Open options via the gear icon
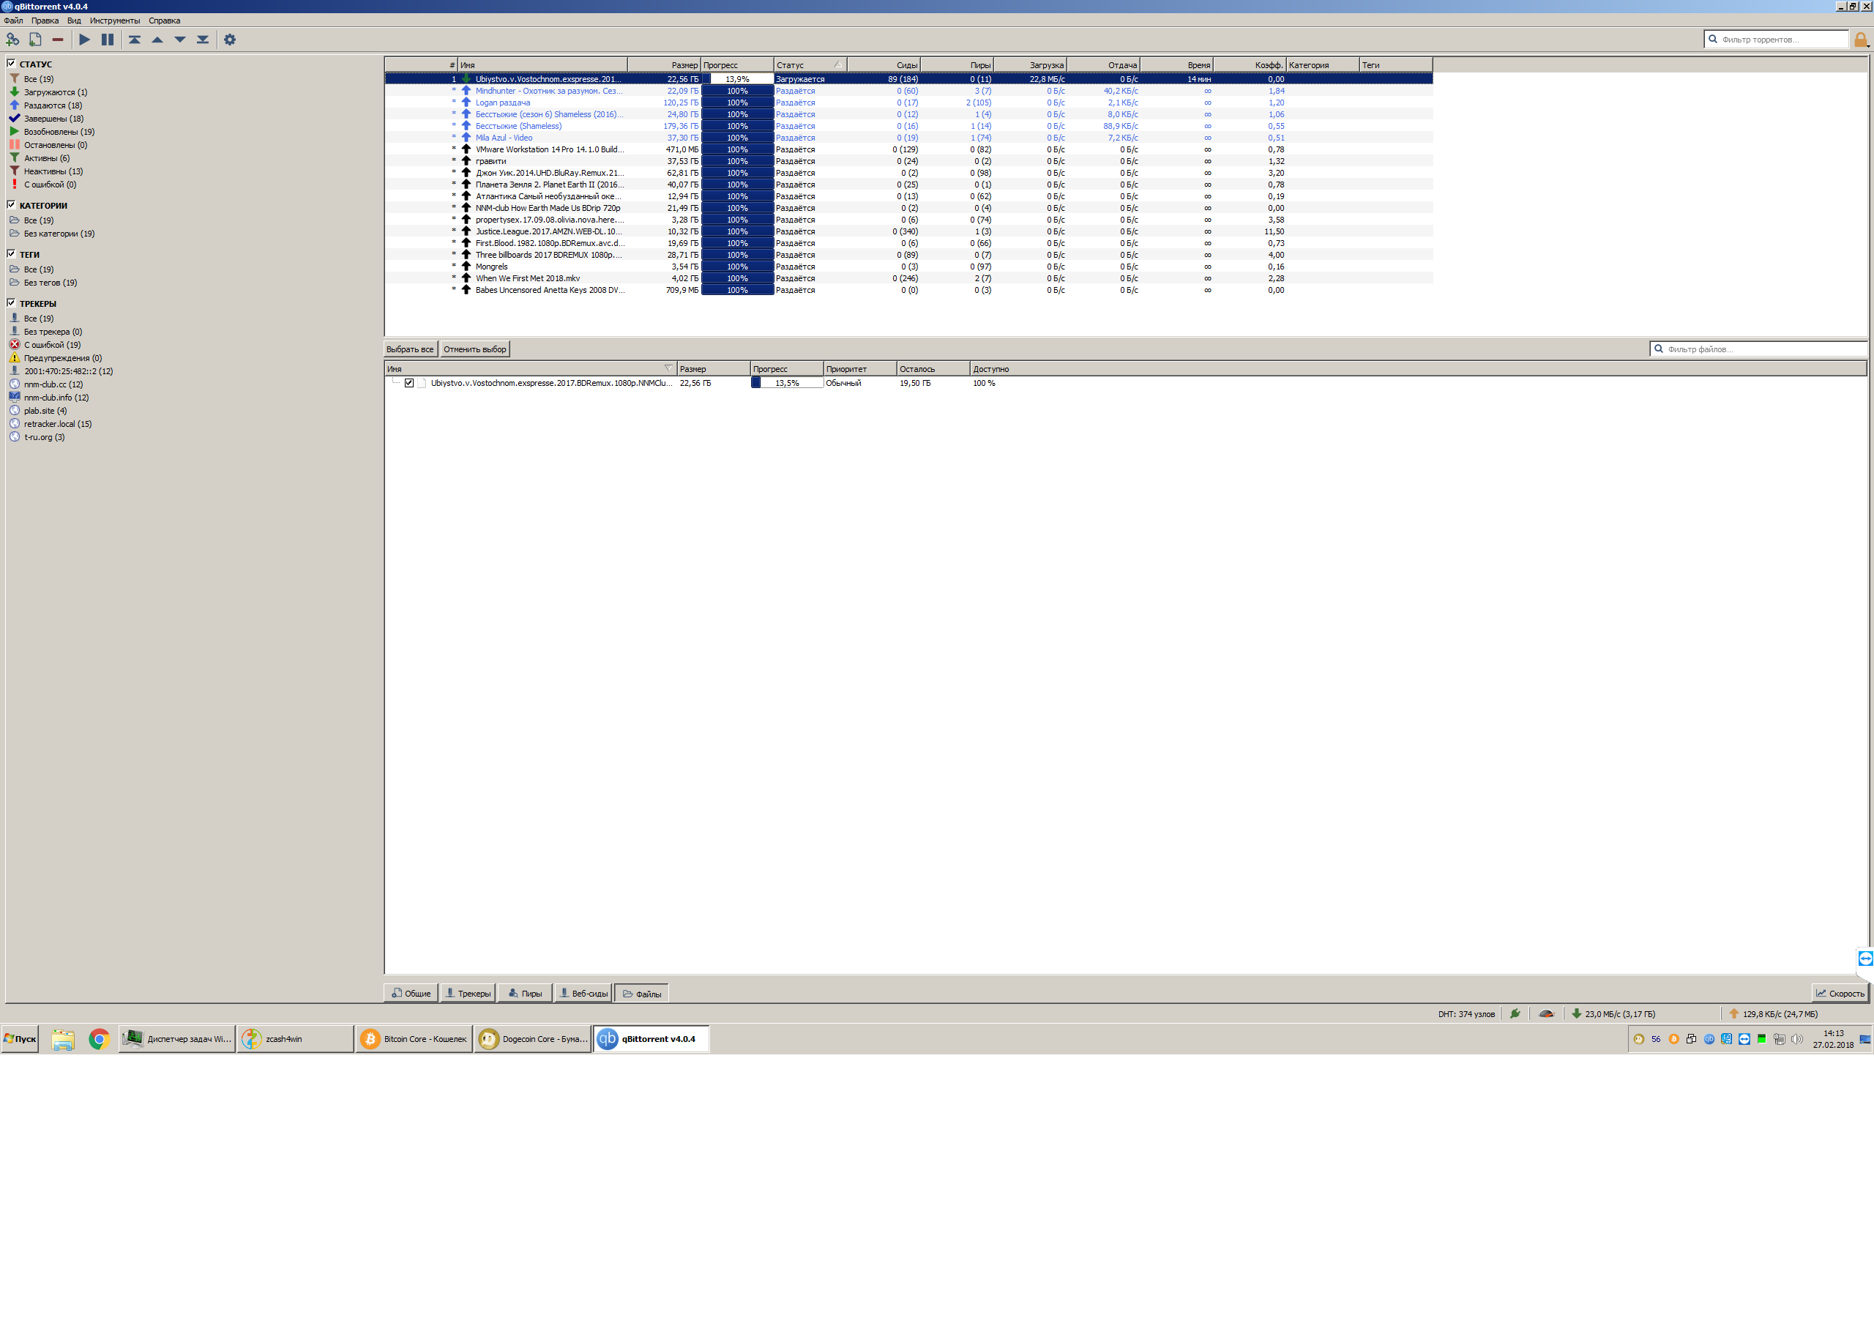 pos(230,40)
